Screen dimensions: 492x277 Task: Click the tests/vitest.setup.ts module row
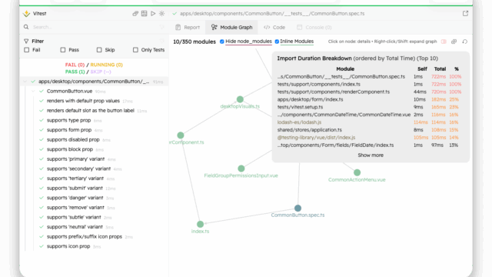tap(370, 107)
